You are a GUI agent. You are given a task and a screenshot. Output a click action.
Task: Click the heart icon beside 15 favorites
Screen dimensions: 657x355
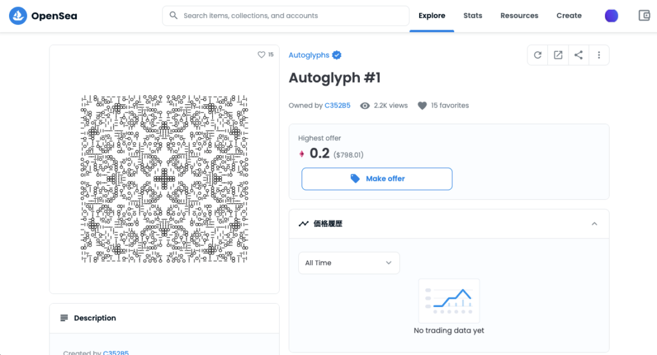coord(422,106)
